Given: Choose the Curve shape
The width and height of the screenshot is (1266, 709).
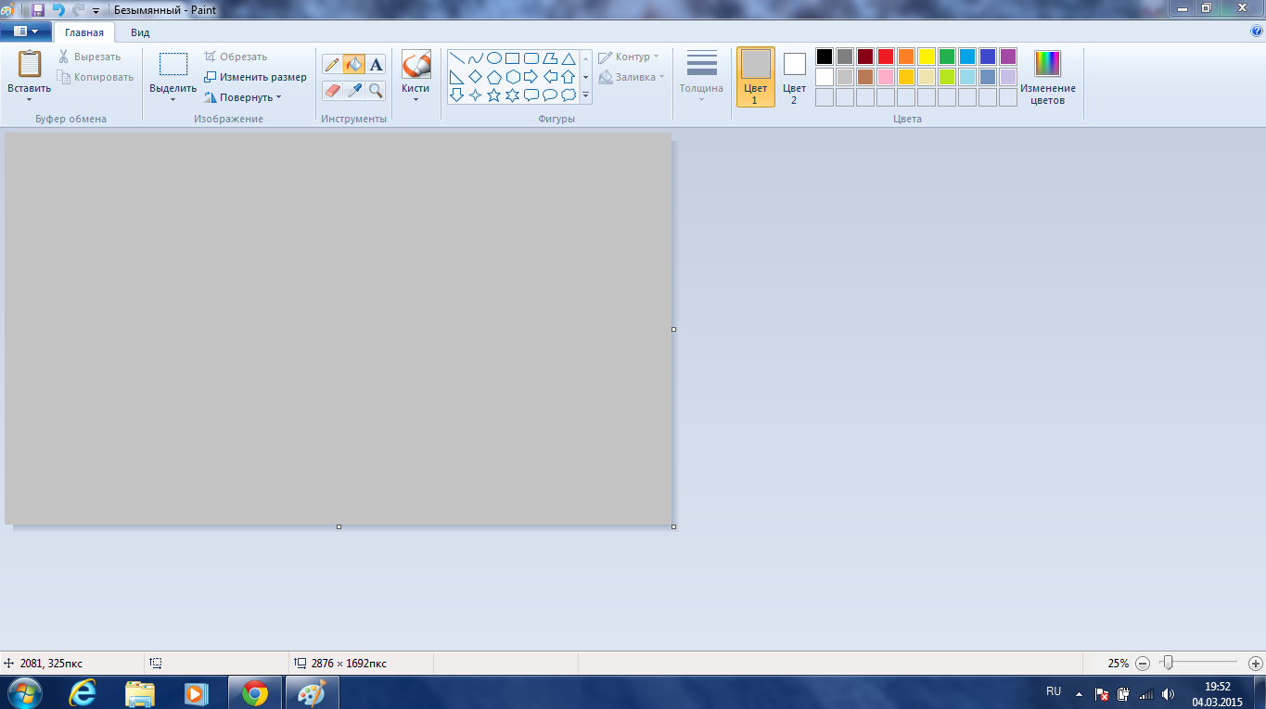Looking at the screenshot, I should 475,58.
